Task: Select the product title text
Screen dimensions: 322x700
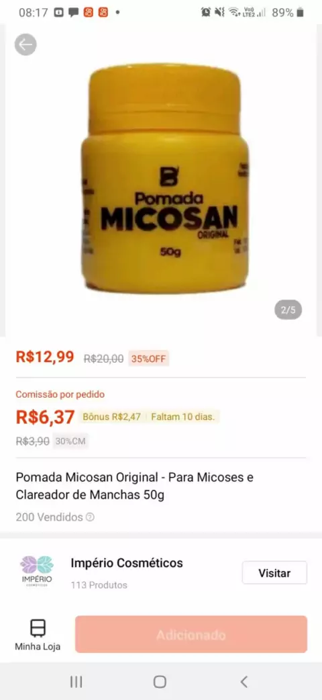Action: pos(135,486)
